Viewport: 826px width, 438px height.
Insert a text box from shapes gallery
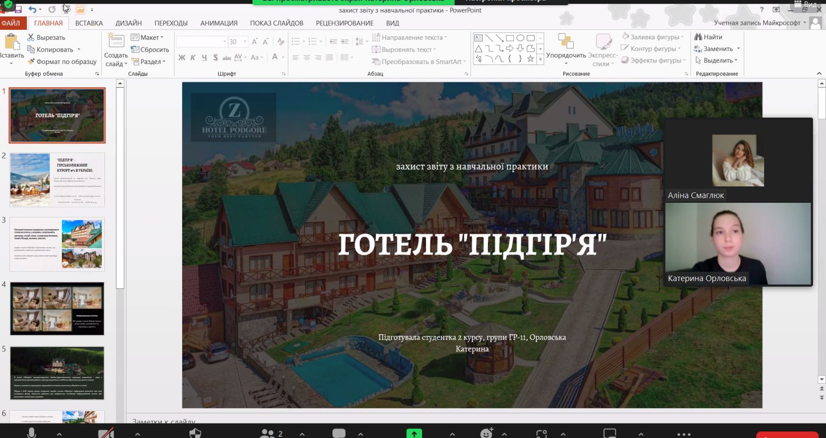pos(479,38)
